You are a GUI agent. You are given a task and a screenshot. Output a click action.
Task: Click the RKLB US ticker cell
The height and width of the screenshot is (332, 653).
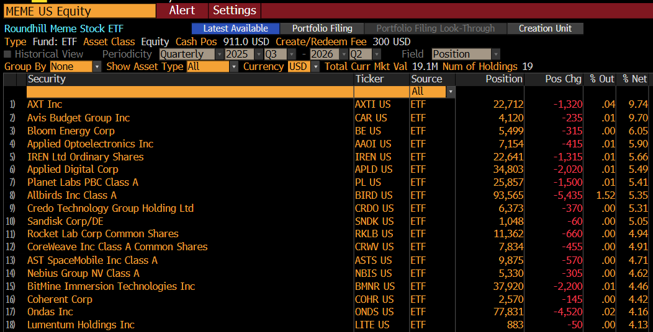374,234
